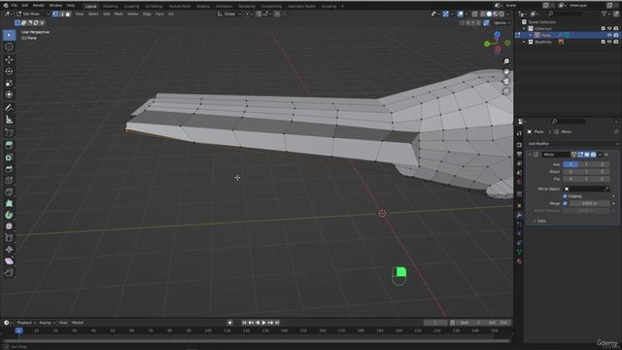Select the Scale tool

(9, 84)
